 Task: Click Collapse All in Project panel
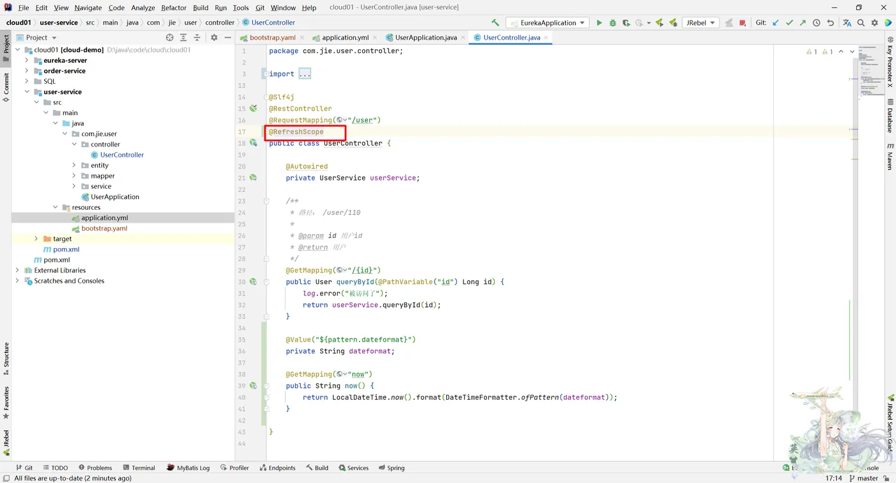coord(197,38)
